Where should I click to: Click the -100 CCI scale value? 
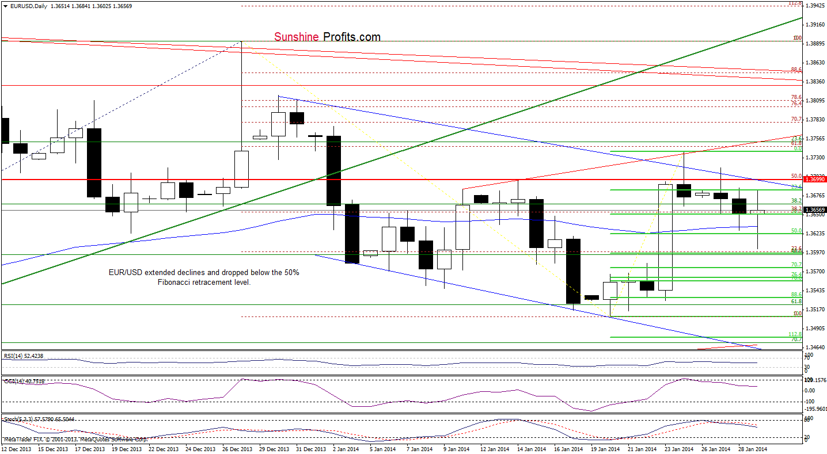(x=809, y=401)
